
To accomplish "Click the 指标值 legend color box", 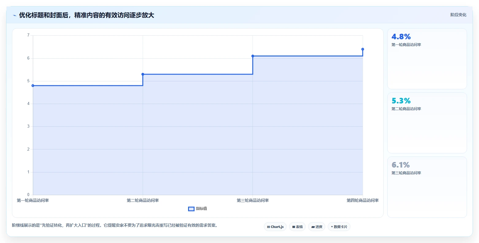I will [191, 209].
